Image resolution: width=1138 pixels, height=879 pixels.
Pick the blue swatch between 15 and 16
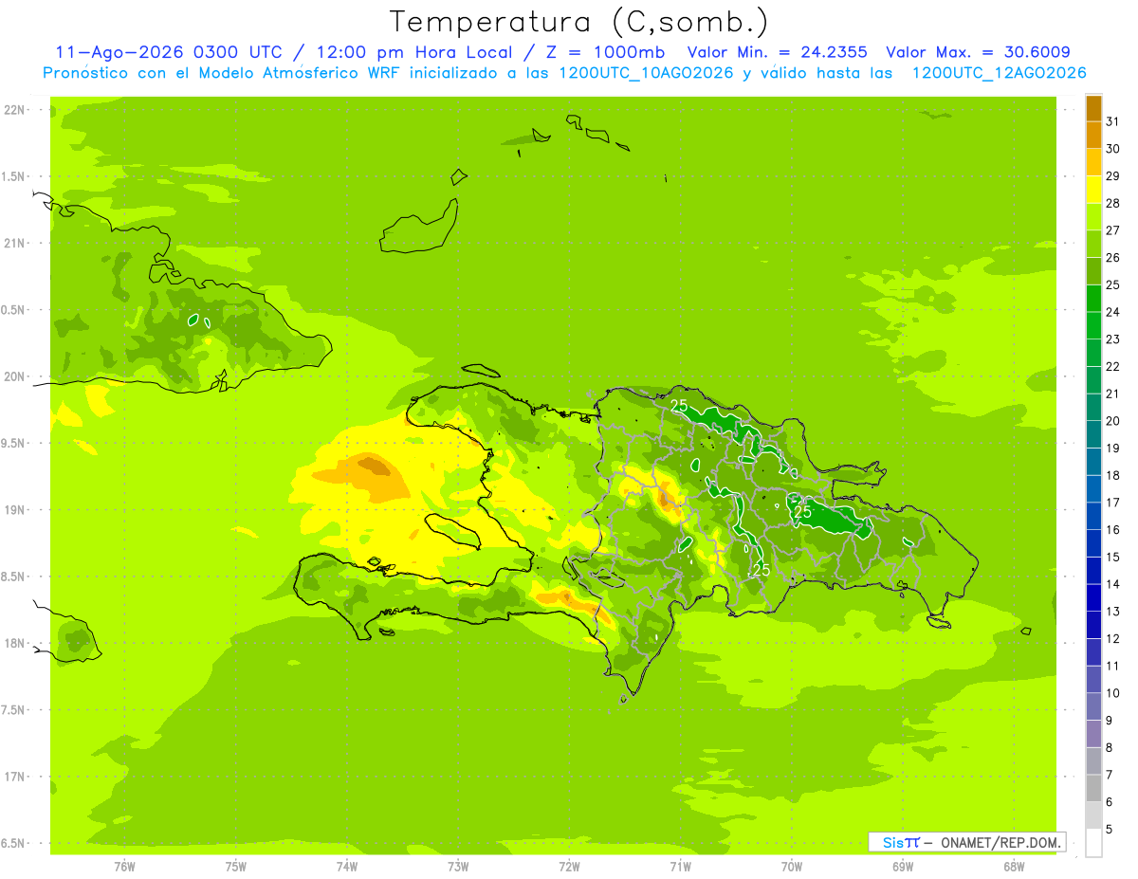click(x=1093, y=543)
